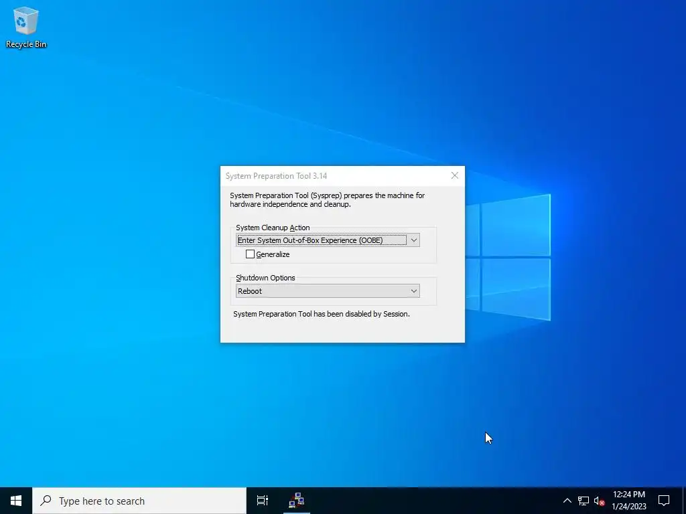Close the System Preparation Tool dialog

tap(455, 176)
